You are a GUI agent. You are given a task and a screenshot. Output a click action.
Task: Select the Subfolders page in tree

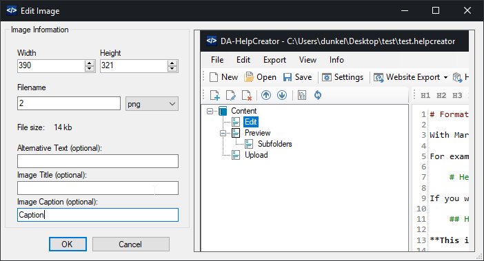274,144
